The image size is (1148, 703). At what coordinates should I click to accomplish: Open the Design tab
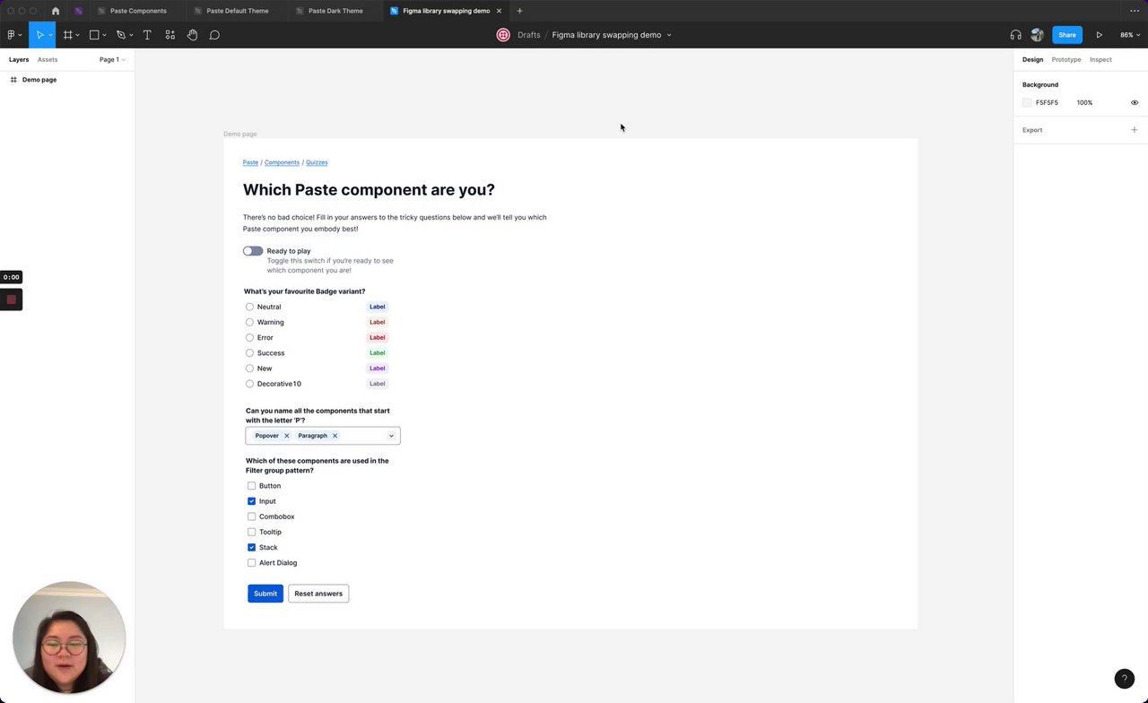click(x=1032, y=59)
